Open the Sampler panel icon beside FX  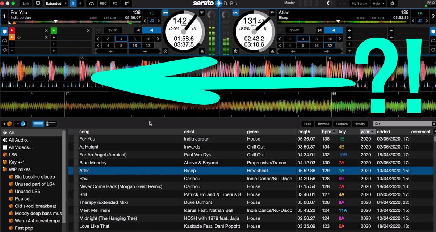coord(126,3)
